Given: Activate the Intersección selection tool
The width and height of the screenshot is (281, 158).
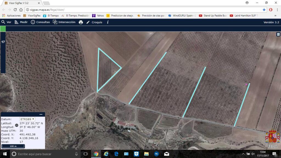Looking at the screenshot, I should coord(64,22).
